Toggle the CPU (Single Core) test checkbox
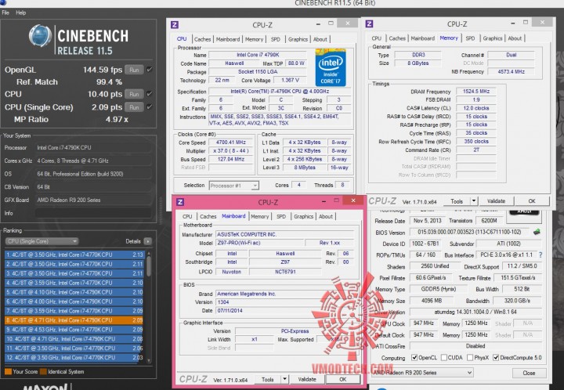Viewport: 564px width, 390px height. (x=150, y=107)
